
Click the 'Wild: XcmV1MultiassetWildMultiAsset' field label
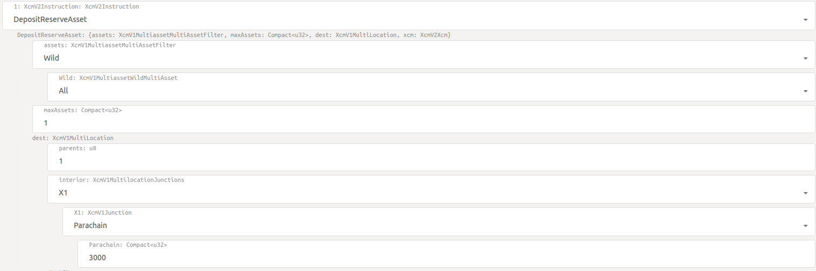[x=118, y=78]
